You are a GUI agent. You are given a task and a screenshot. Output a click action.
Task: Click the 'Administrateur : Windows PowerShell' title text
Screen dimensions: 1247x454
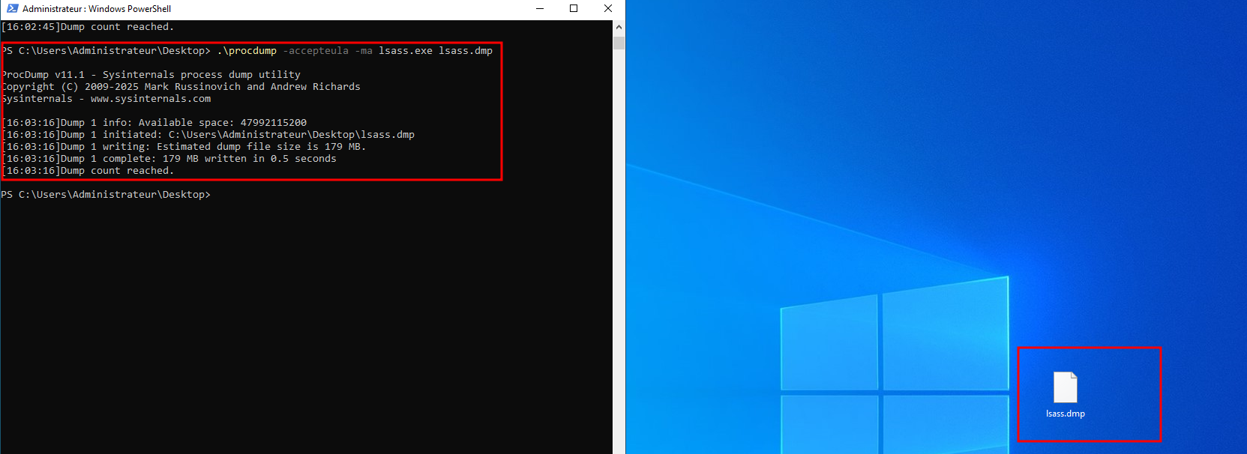click(97, 9)
